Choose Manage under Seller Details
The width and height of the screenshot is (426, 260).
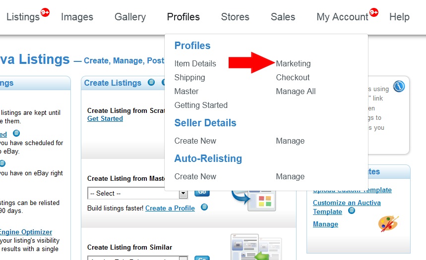[290, 141]
